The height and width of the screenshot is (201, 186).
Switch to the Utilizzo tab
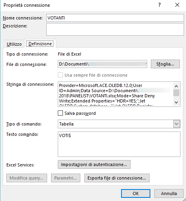click(x=14, y=44)
